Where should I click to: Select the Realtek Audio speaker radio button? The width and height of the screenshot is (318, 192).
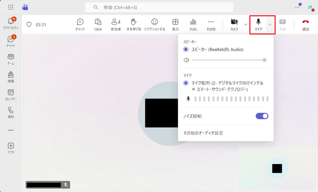click(x=186, y=49)
